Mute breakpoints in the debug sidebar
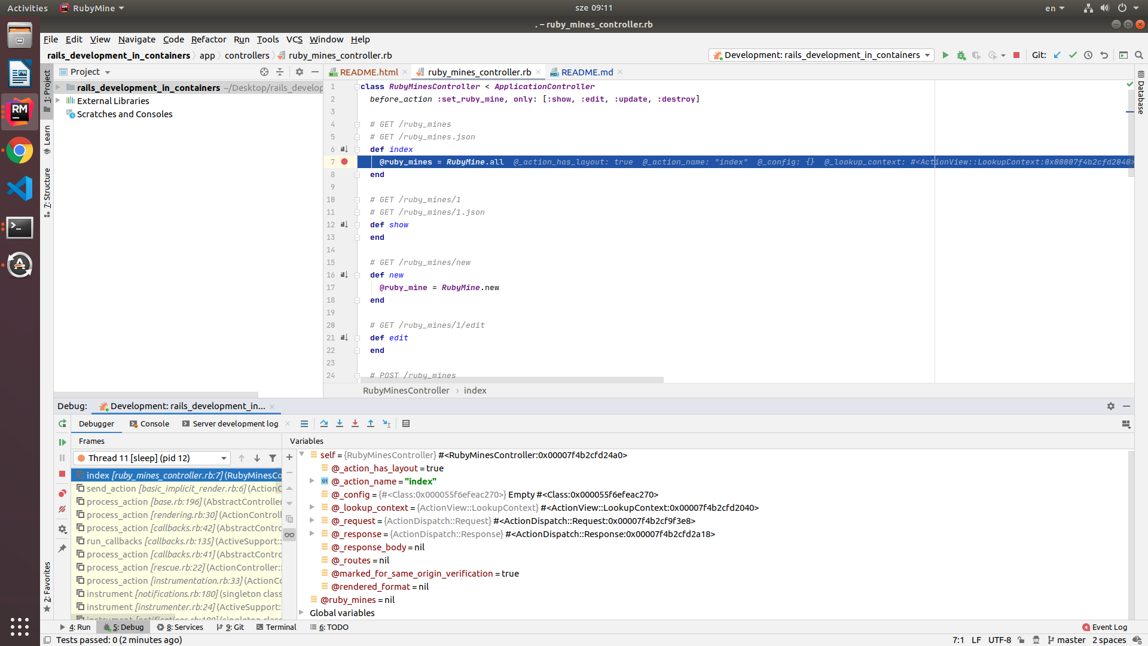 click(62, 509)
